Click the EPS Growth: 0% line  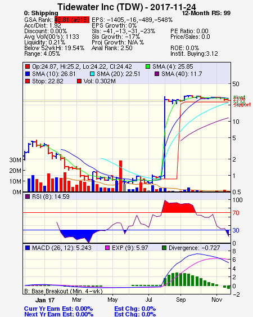114,25
